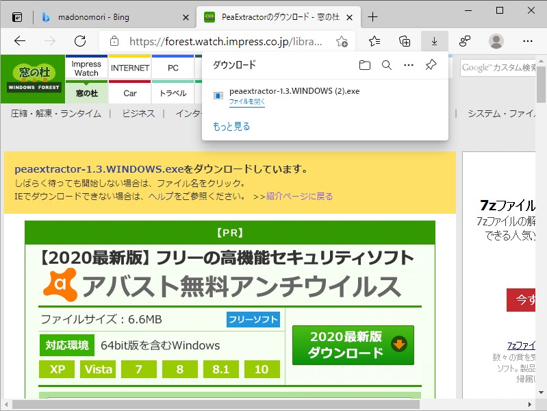
Task: Click the ファイルを開く link
Action: (247, 101)
